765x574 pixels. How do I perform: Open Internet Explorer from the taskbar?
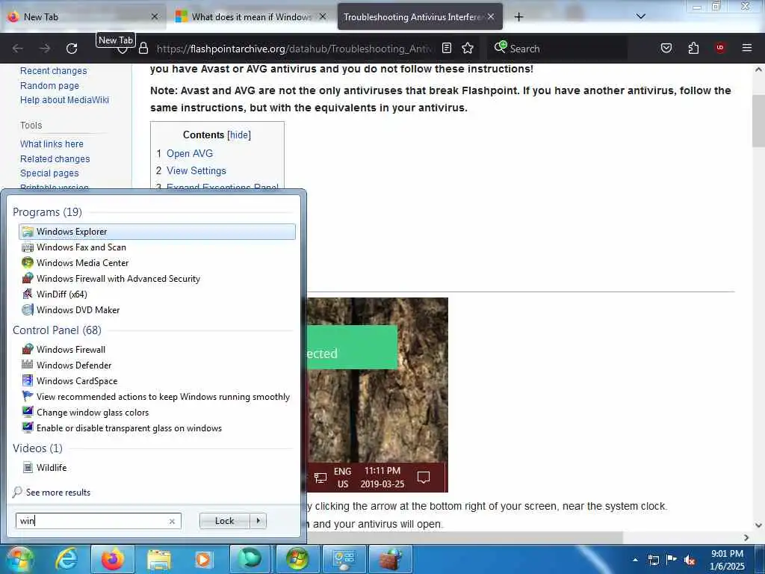(x=66, y=559)
